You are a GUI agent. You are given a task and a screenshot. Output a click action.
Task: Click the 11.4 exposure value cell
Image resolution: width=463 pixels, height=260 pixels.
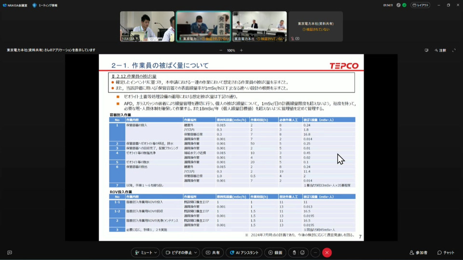click(x=307, y=171)
